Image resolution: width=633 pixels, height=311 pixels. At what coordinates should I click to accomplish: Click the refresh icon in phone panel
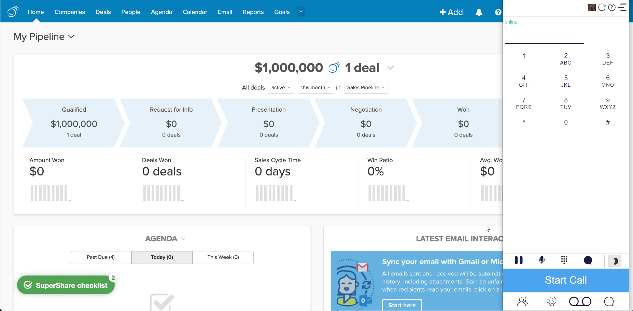point(602,7)
